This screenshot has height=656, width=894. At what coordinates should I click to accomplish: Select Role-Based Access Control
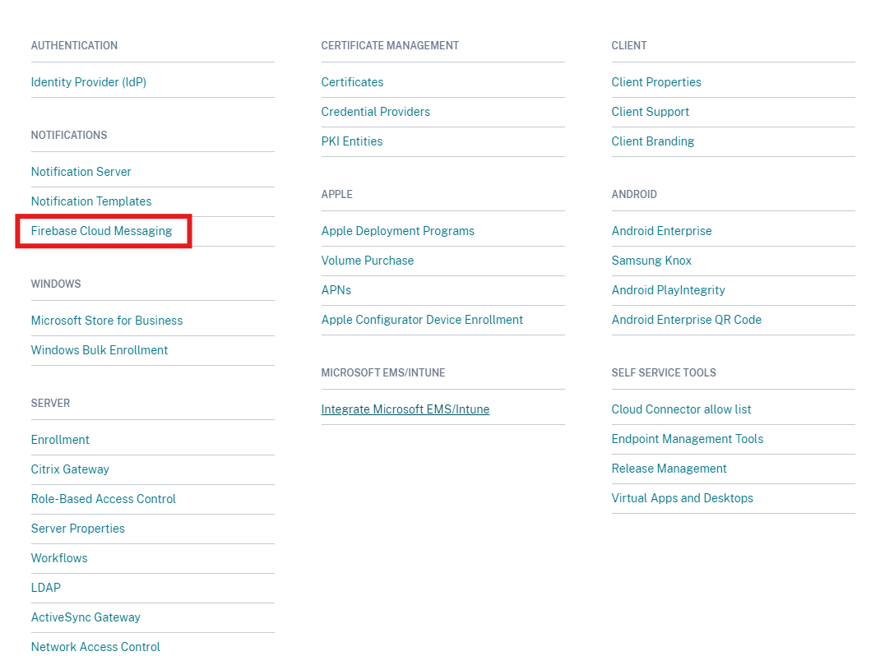click(103, 499)
